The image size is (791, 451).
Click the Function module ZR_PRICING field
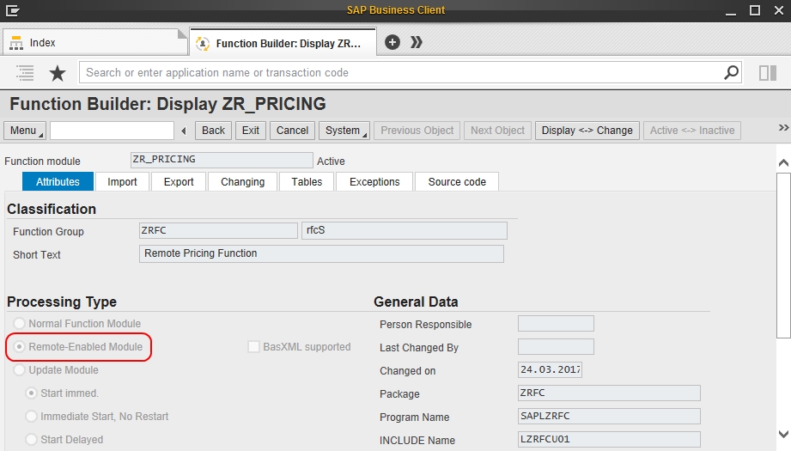222,160
